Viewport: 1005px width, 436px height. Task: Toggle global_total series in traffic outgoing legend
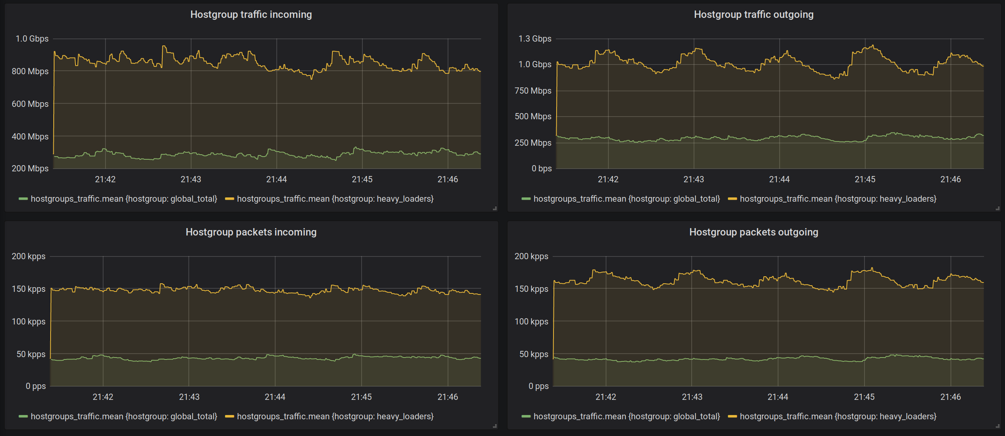point(627,199)
